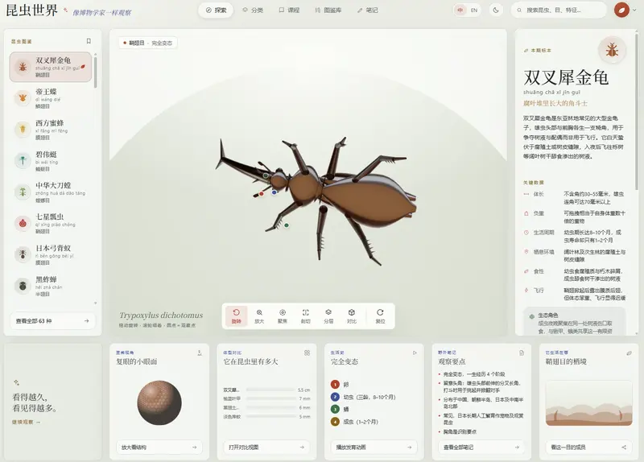This screenshot has height=462, width=644.
Task: Follow the 继续观察 link
Action: 26,423
